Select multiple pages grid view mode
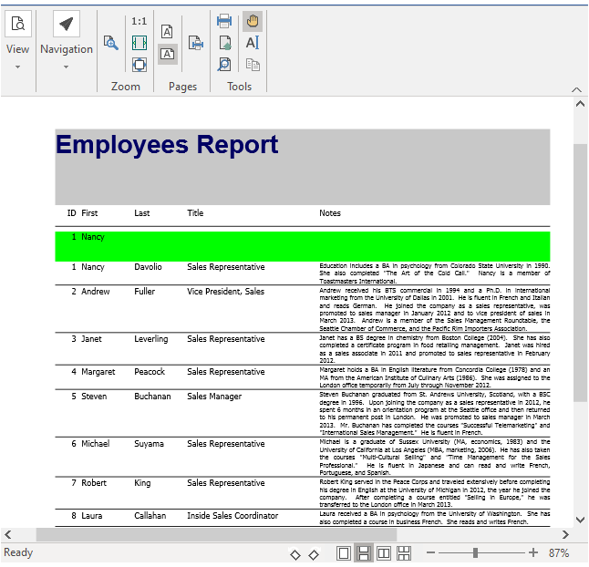Viewport: 589px width, 567px height. [x=404, y=553]
